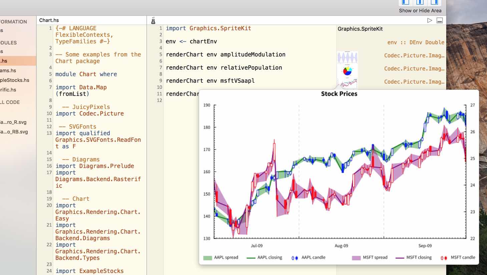Click the green AAPL spread swatch

click(207, 258)
